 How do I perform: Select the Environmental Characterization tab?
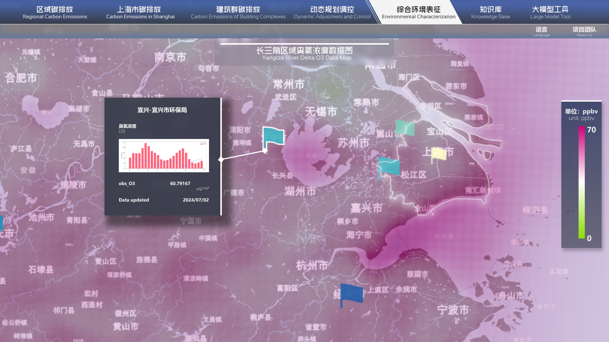418,12
